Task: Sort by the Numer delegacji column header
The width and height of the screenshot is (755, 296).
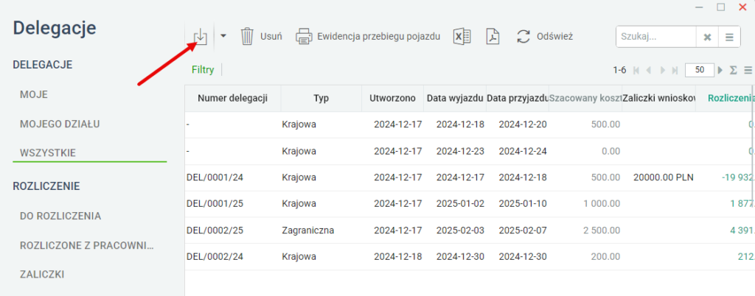Action: [232, 99]
